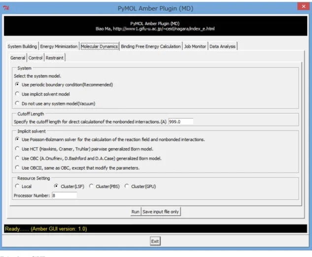
Task: Click the Implicit solvent group title
Action: (32, 131)
